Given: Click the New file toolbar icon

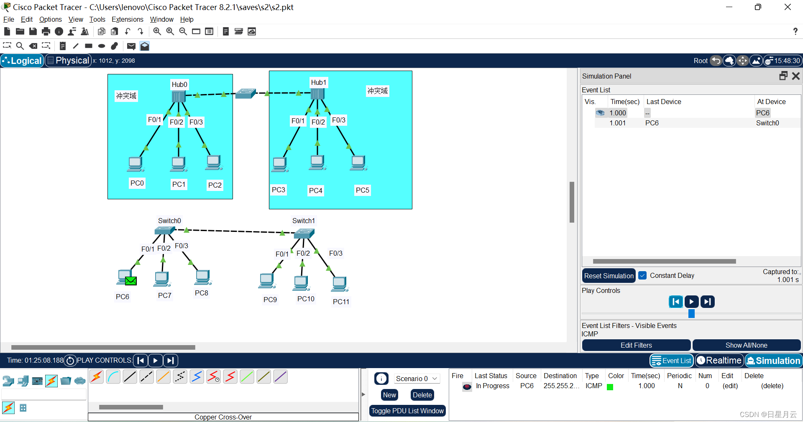Looking at the screenshot, I should pos(7,31).
